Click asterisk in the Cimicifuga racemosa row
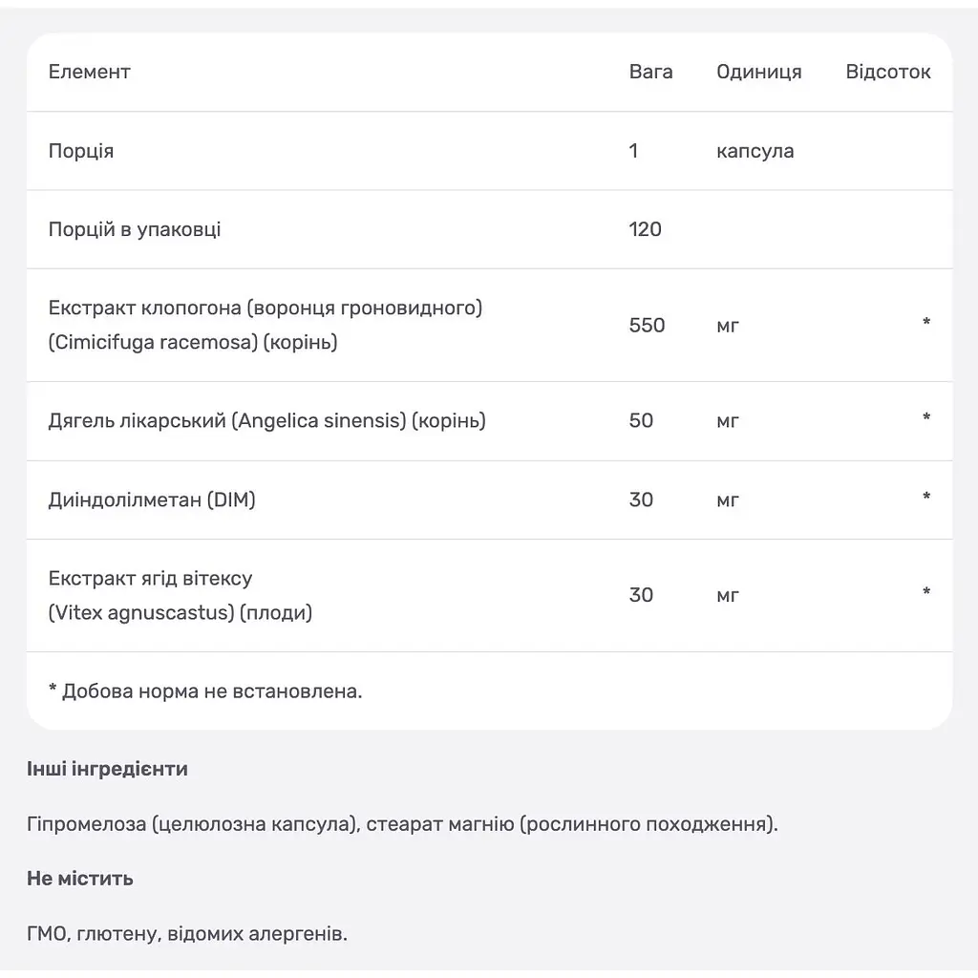The image size is (978, 978). click(926, 322)
